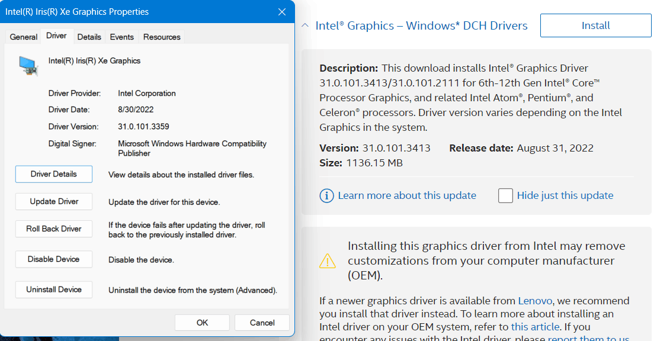
Task: Open the Details tab
Action: click(89, 37)
